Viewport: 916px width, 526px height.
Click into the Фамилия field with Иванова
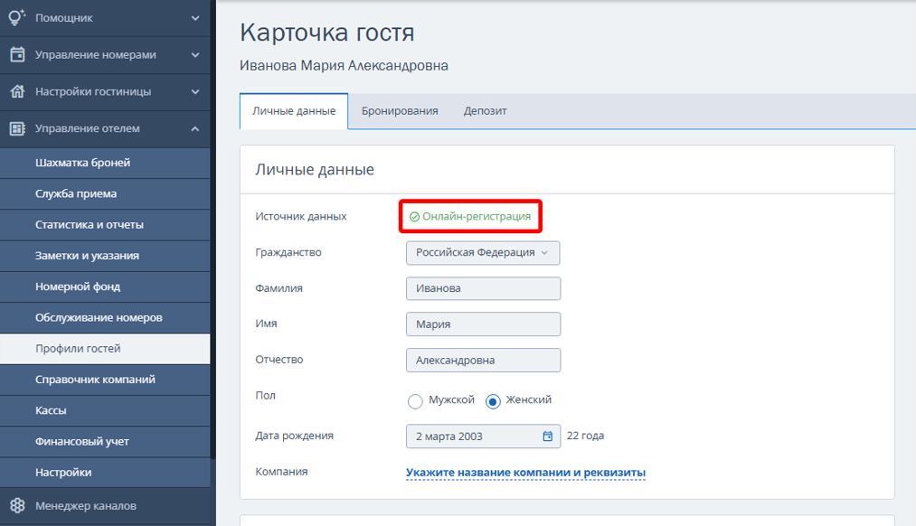pos(483,288)
